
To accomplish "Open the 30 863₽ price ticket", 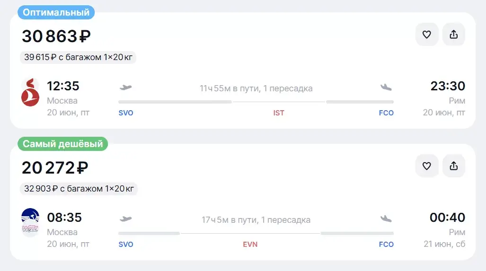I will coord(56,36).
